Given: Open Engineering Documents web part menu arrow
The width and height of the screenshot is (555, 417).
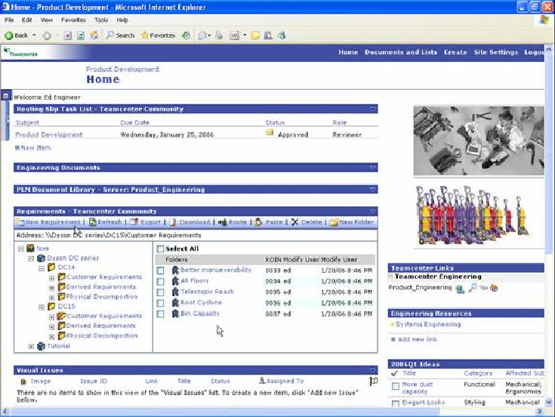Looking at the screenshot, I should point(373,168).
